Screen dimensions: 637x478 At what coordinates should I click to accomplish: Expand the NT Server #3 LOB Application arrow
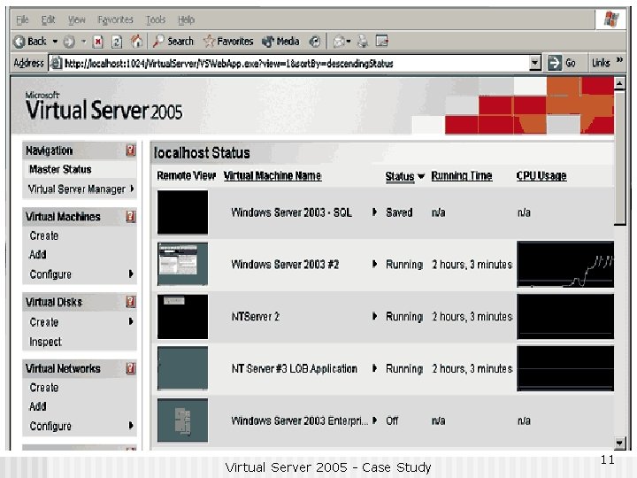(x=374, y=368)
